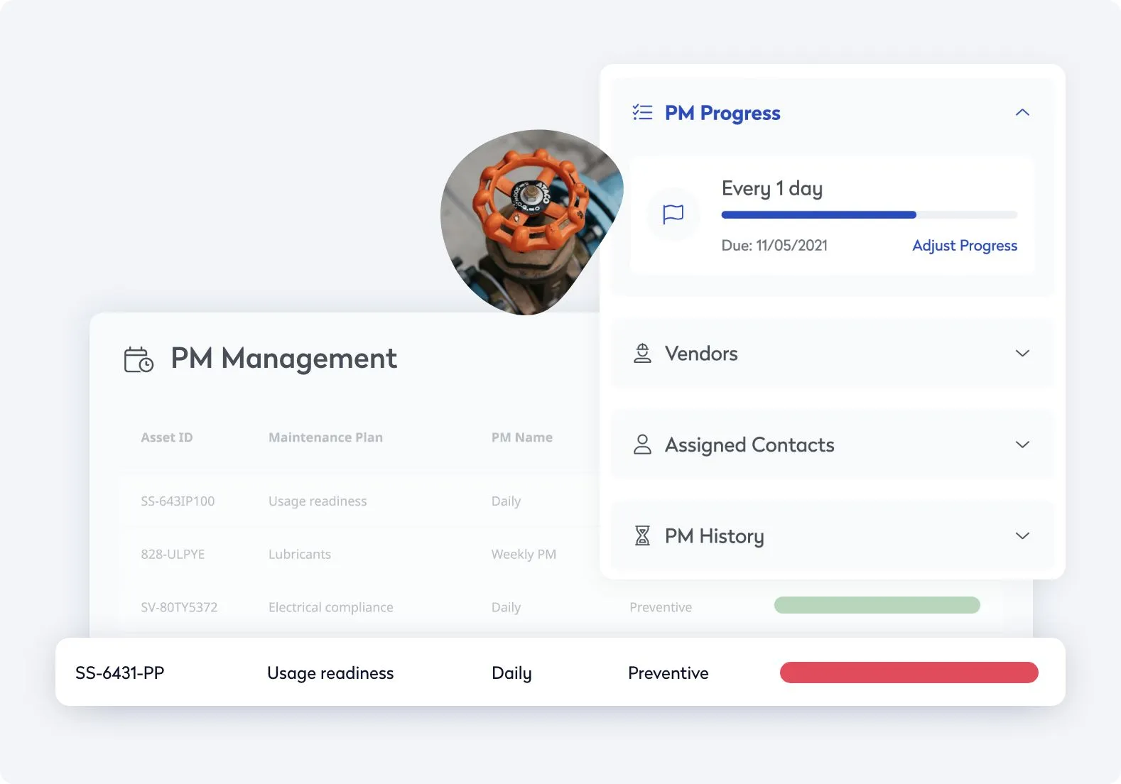Expand the Vendors section chevron
The width and height of the screenshot is (1121, 784).
pos(1022,353)
